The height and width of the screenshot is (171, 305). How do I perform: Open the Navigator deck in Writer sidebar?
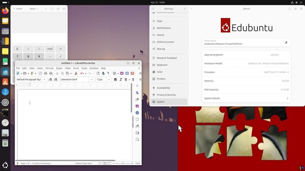pyautogui.click(x=137, y=112)
